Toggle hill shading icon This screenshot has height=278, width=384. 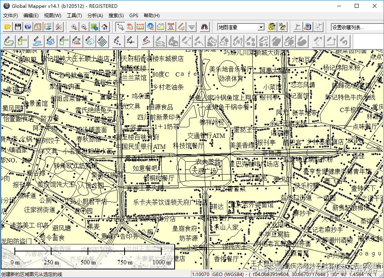click(272, 27)
